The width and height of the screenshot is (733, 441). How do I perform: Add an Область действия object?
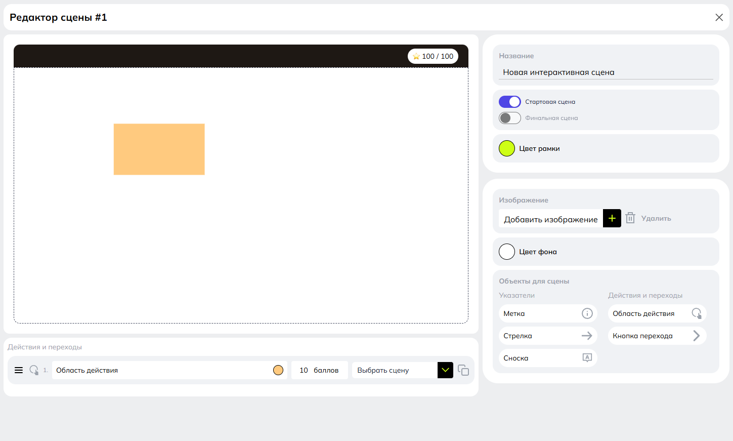tap(657, 313)
